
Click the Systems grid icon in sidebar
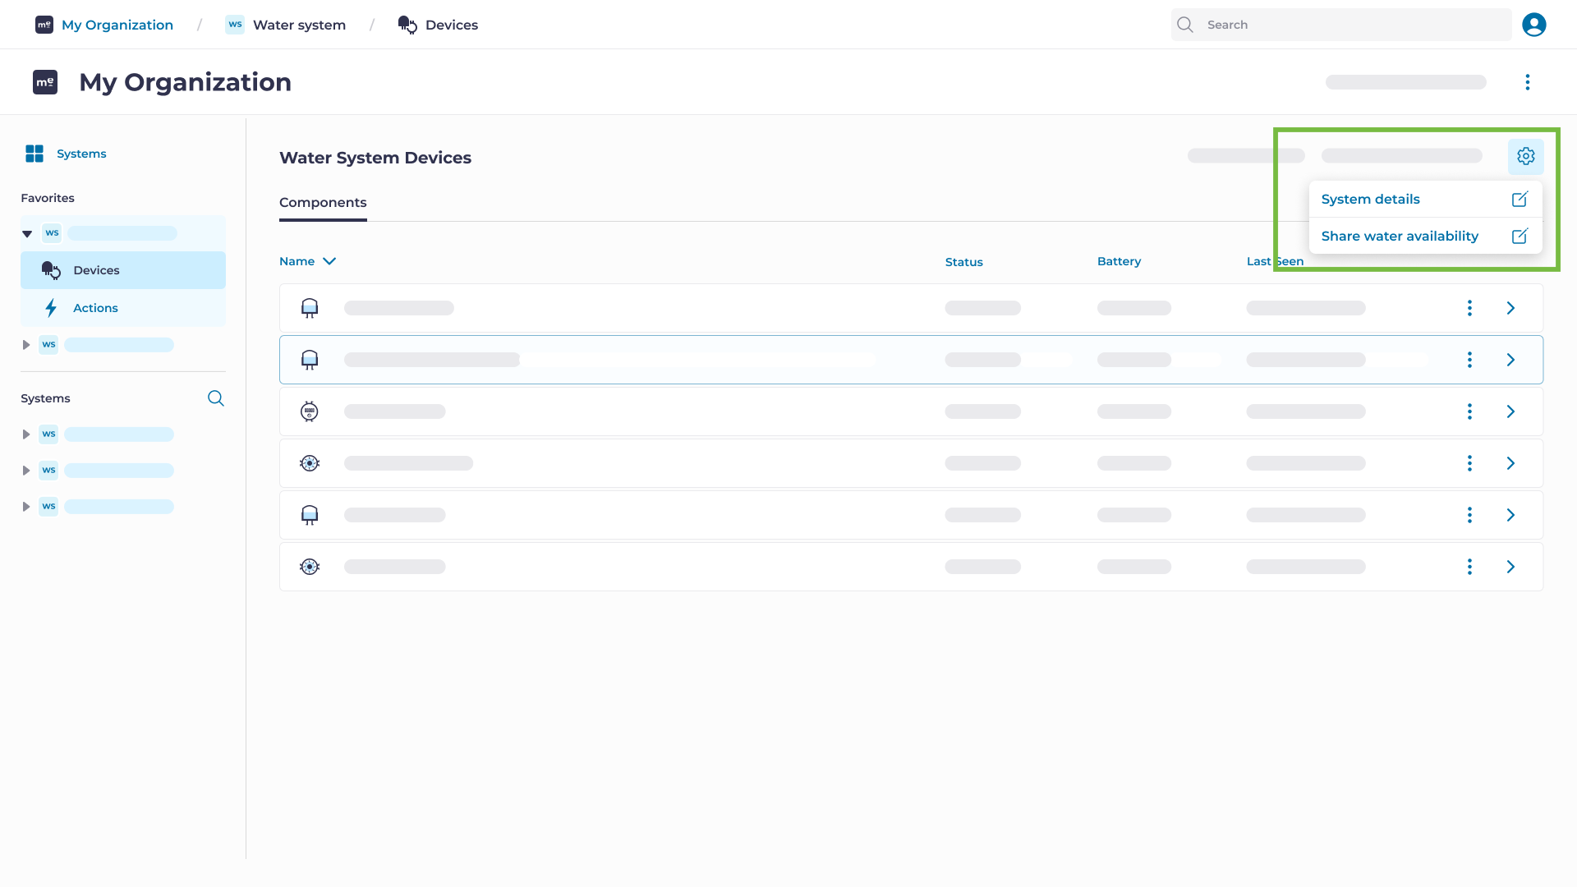click(34, 154)
